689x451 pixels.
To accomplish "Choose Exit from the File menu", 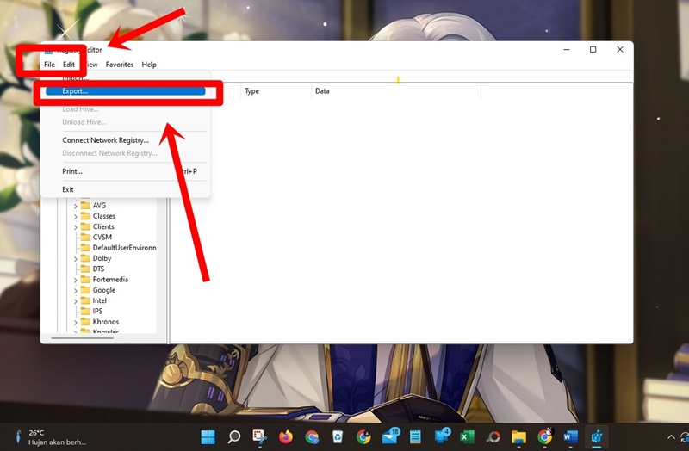I will 68,189.
